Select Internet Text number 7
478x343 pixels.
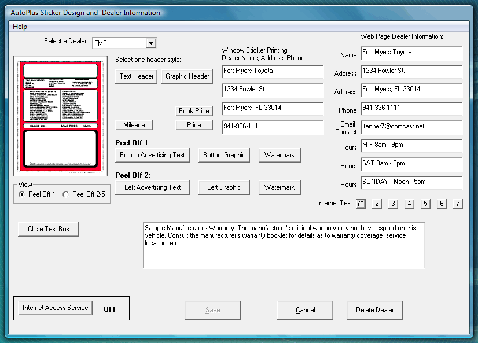click(458, 204)
